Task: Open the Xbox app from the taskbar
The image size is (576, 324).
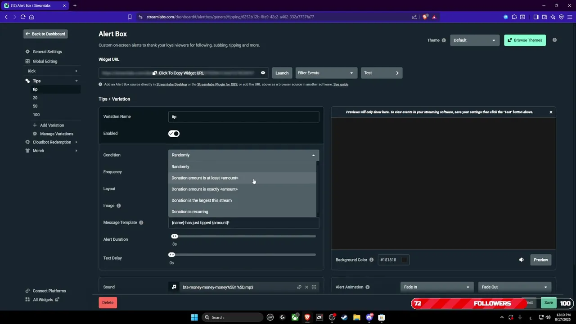Action: (x=295, y=317)
